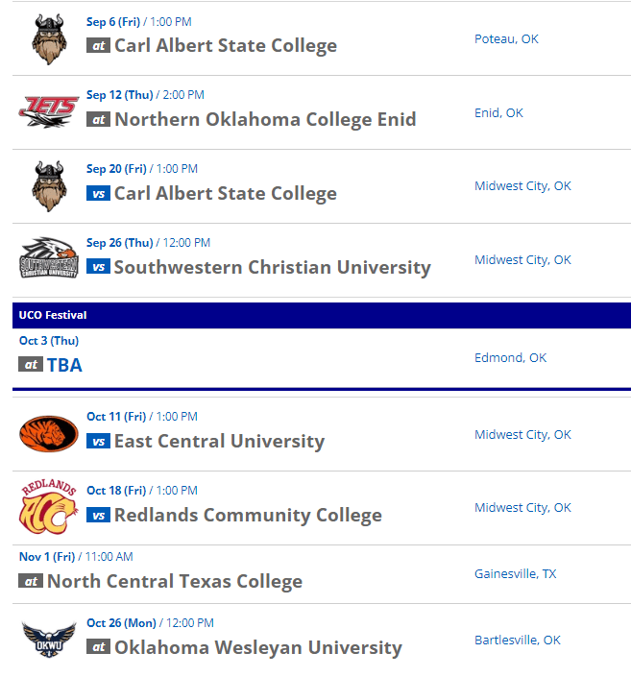The width and height of the screenshot is (631, 677).
Task: Open Redlands Community College game
Action: tap(248, 516)
